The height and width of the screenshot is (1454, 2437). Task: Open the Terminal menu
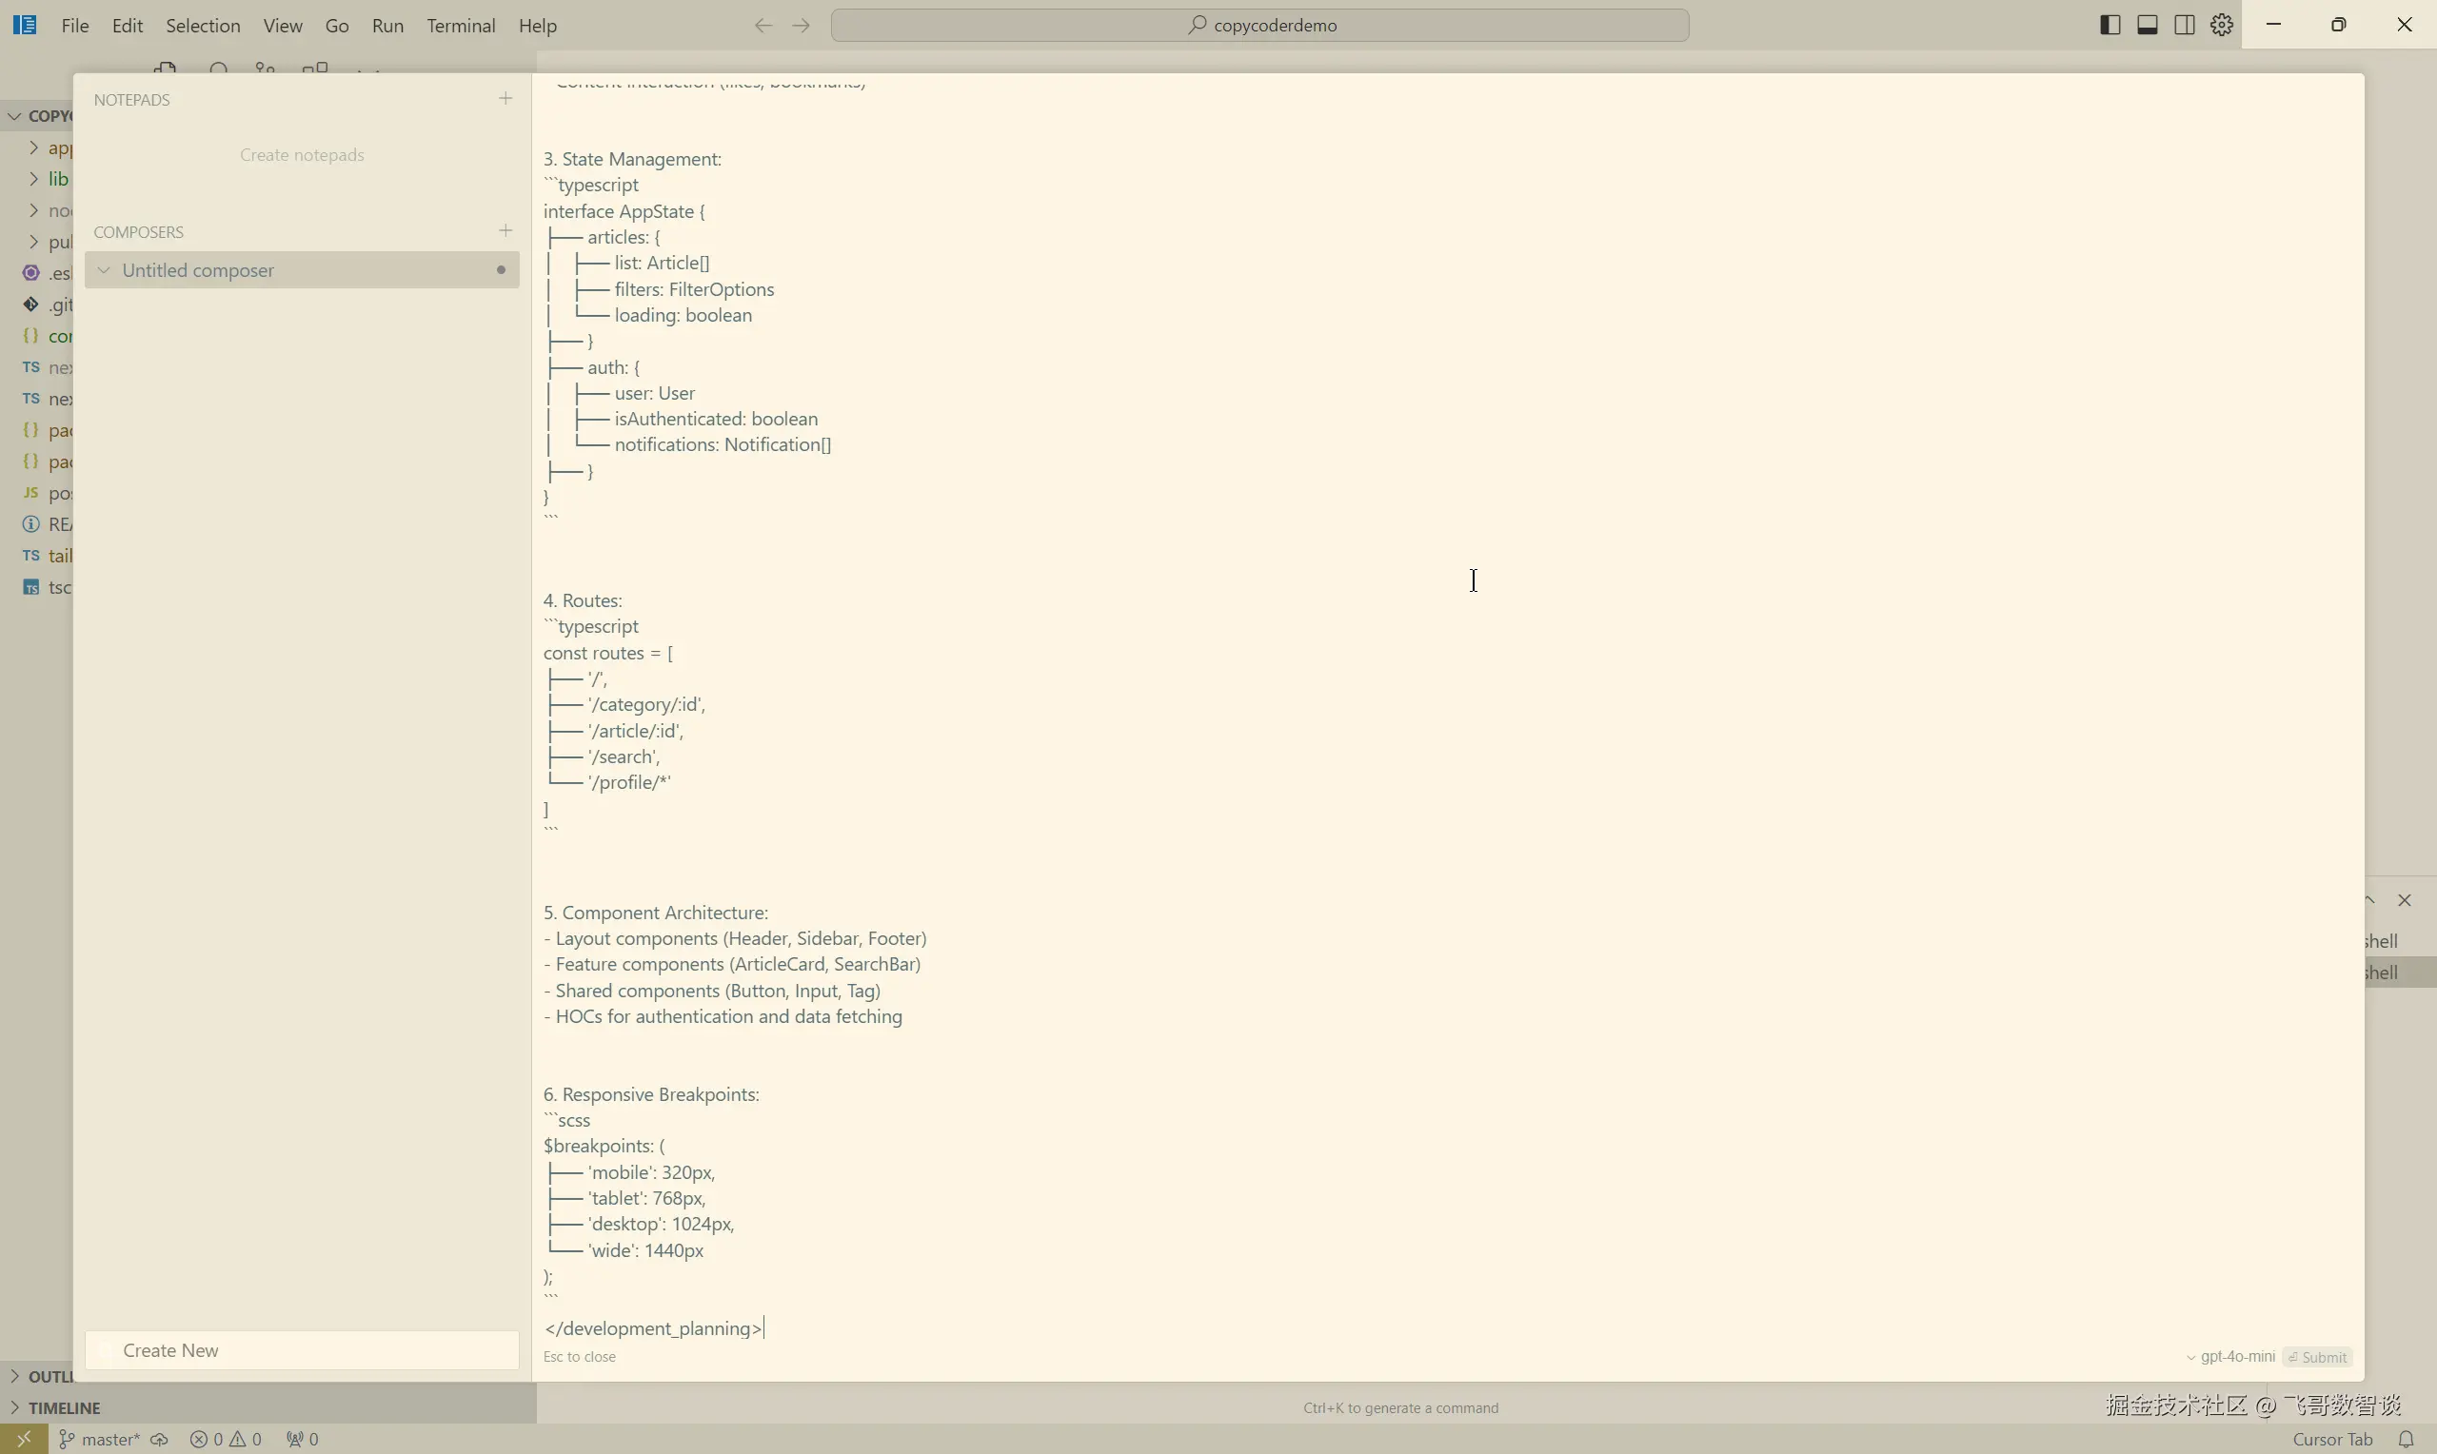tap(461, 26)
